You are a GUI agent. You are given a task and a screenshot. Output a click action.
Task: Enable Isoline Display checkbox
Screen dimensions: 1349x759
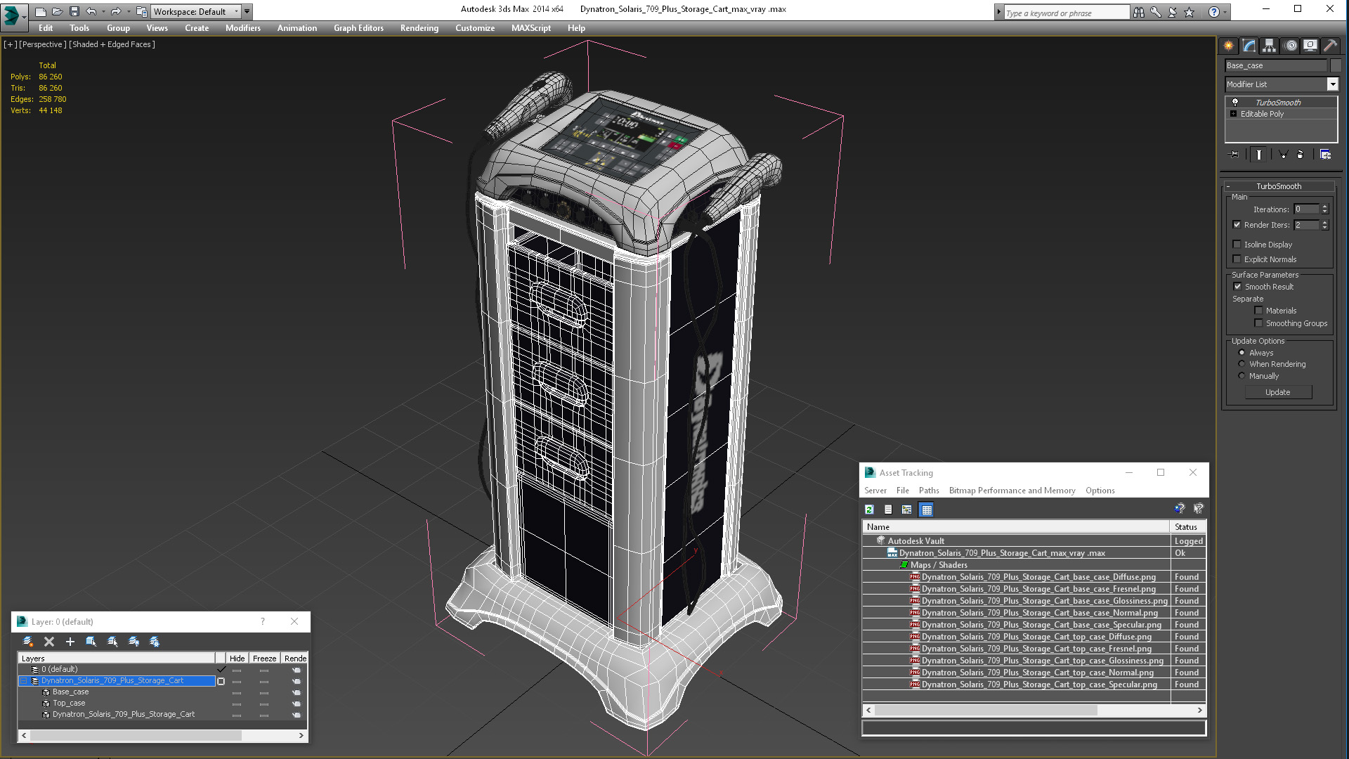[1237, 245]
